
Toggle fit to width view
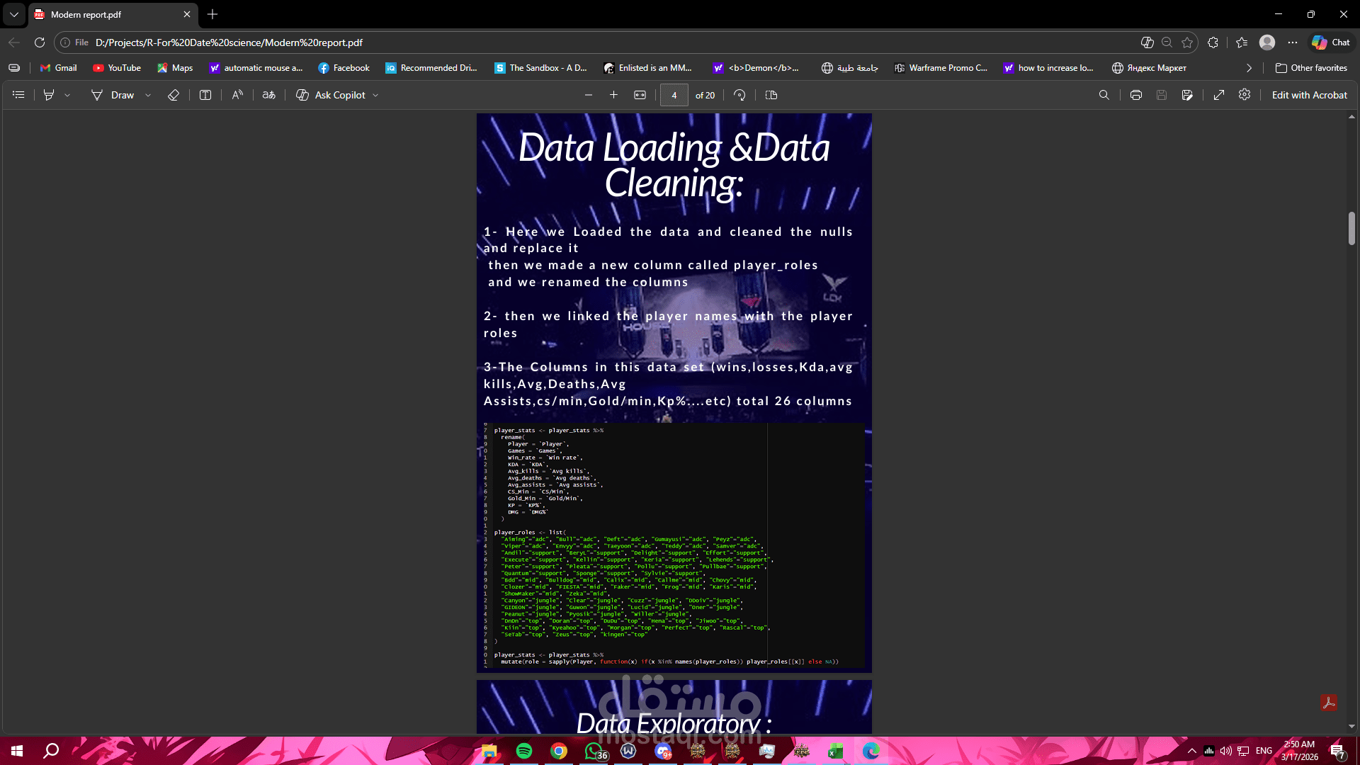(640, 95)
